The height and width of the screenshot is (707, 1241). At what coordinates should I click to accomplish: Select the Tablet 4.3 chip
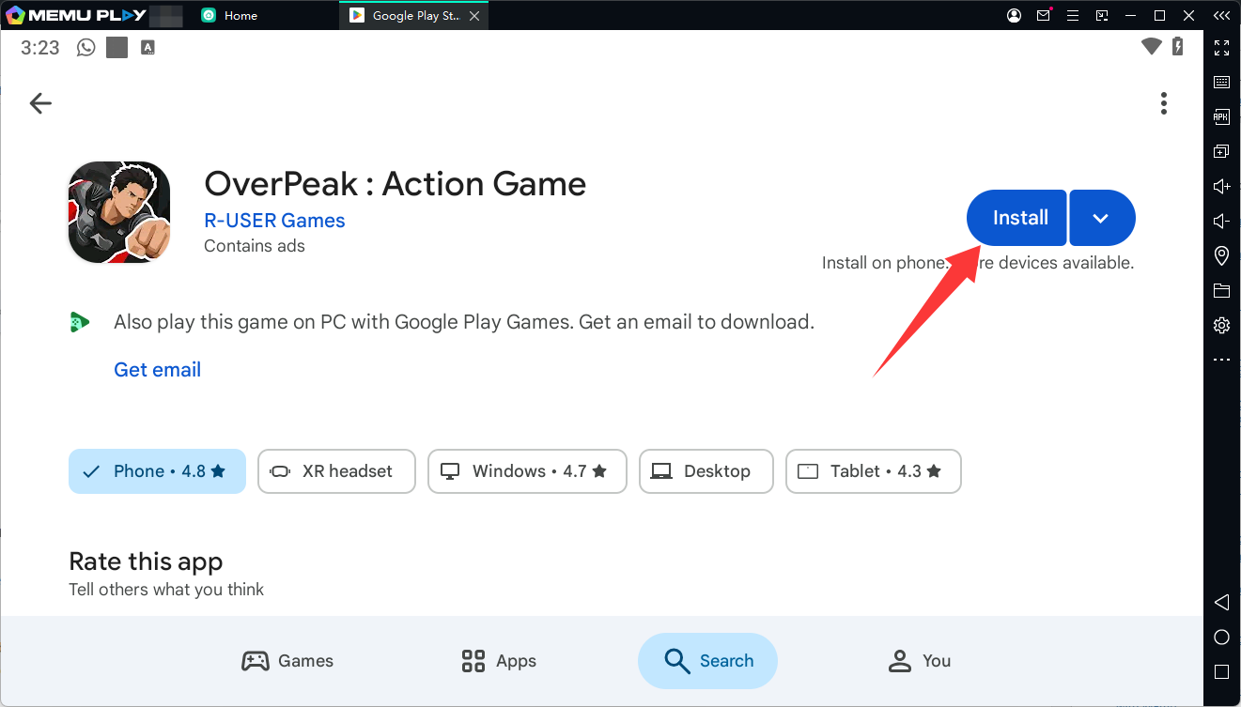pos(874,471)
